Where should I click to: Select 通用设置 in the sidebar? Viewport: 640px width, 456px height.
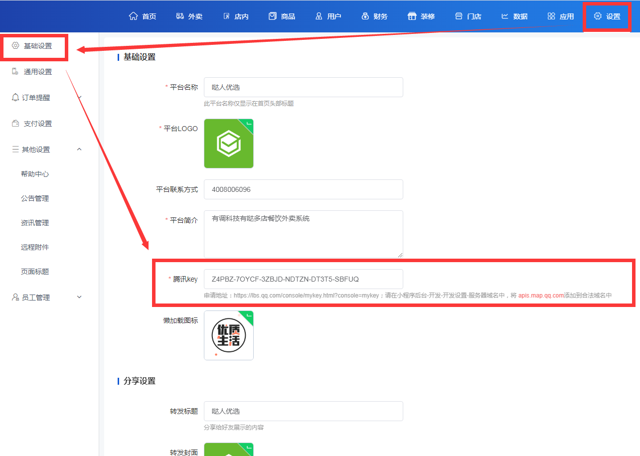[x=38, y=72]
